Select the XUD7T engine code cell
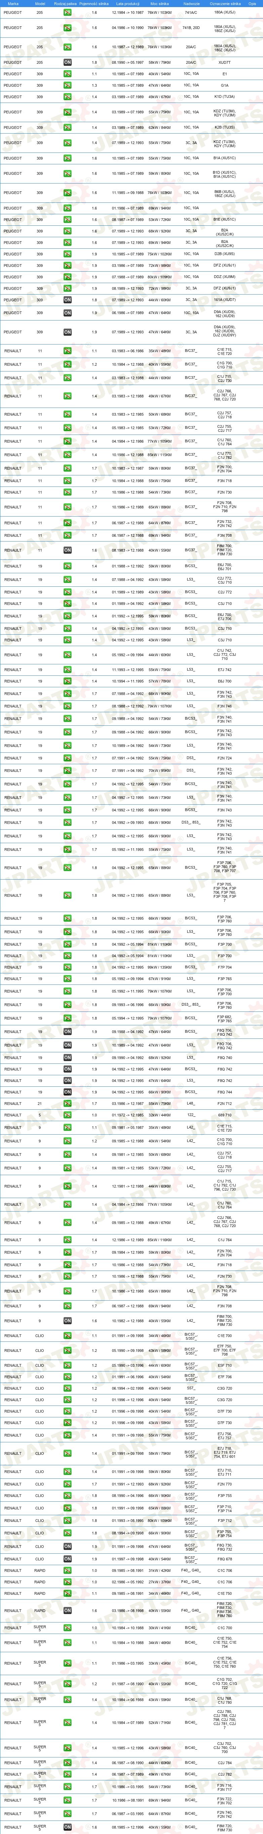This screenshot has height=1834, width=263. 225,63
